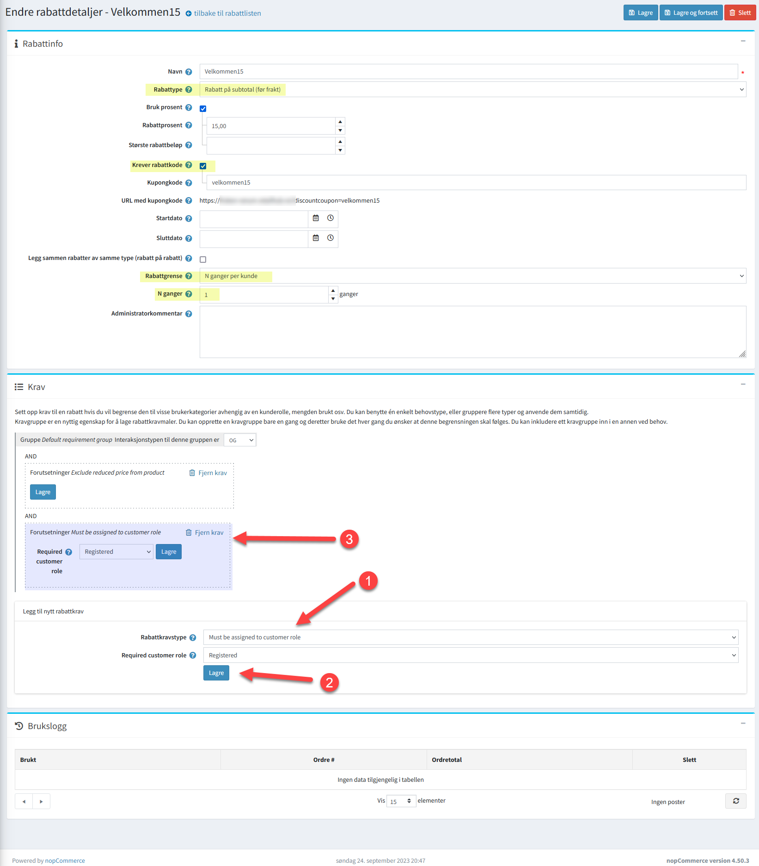Open the Sluttdato clock time picker

(330, 238)
